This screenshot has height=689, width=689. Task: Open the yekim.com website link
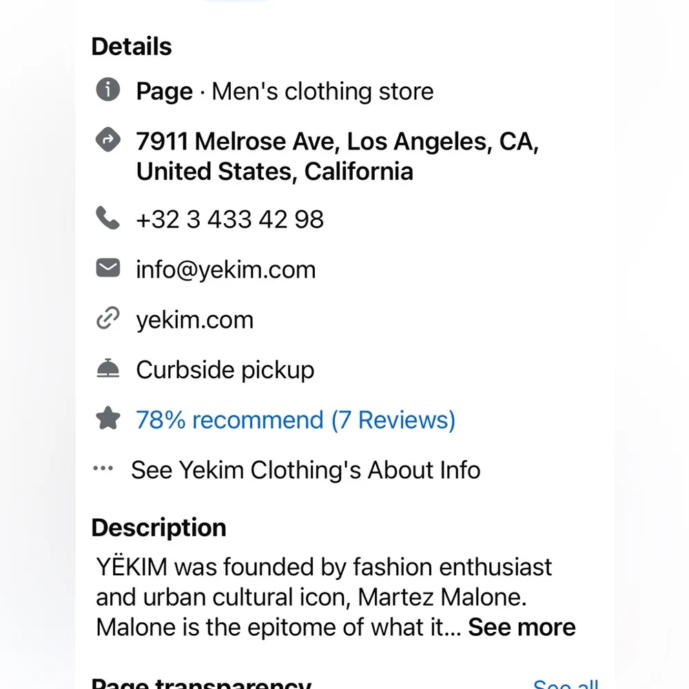click(x=194, y=320)
